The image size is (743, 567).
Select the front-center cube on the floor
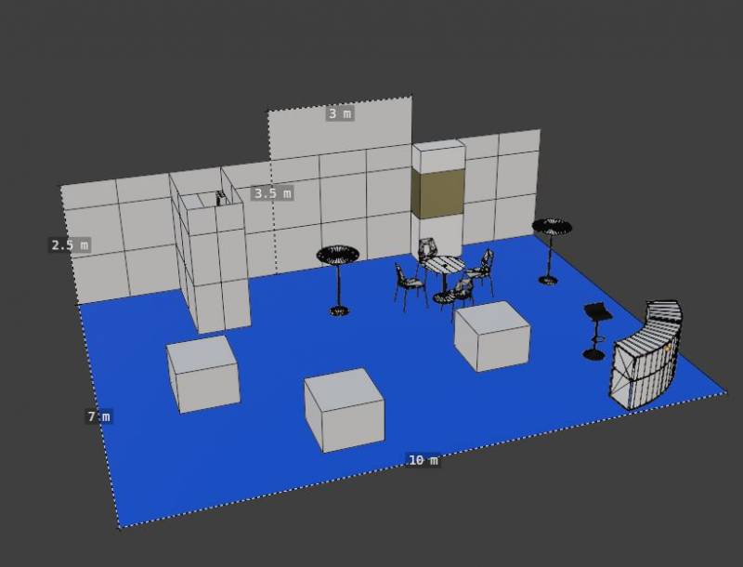[344, 410]
